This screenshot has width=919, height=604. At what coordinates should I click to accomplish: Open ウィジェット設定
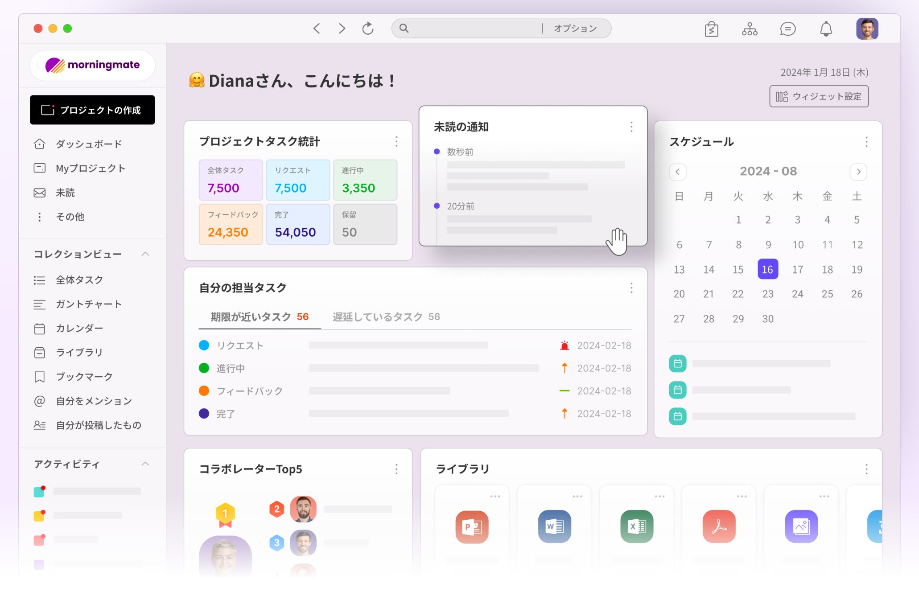click(x=819, y=96)
